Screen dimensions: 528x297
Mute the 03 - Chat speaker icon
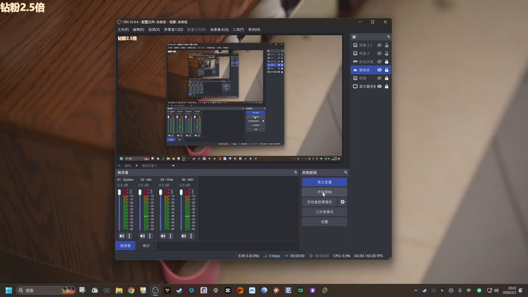point(163,236)
